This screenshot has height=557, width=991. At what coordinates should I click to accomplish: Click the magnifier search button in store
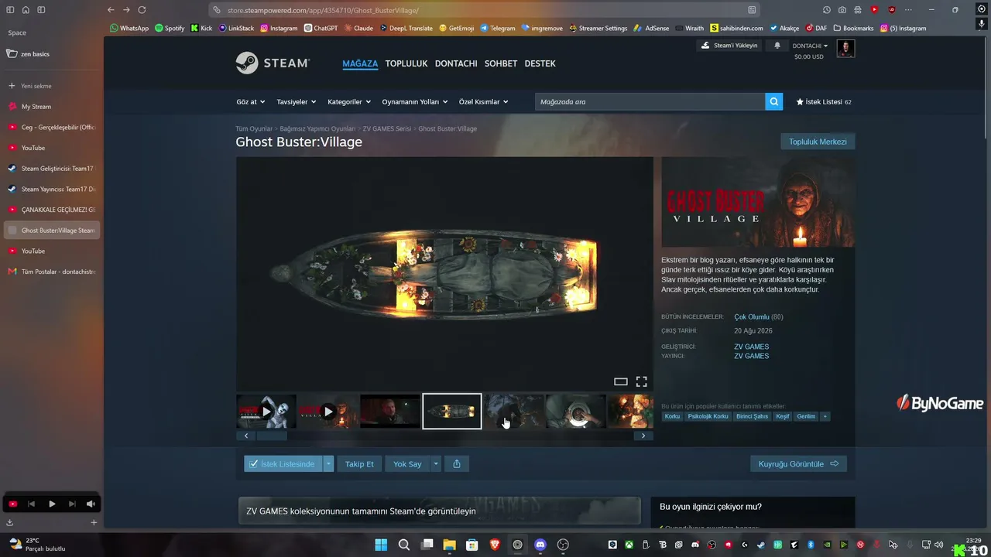coord(773,101)
